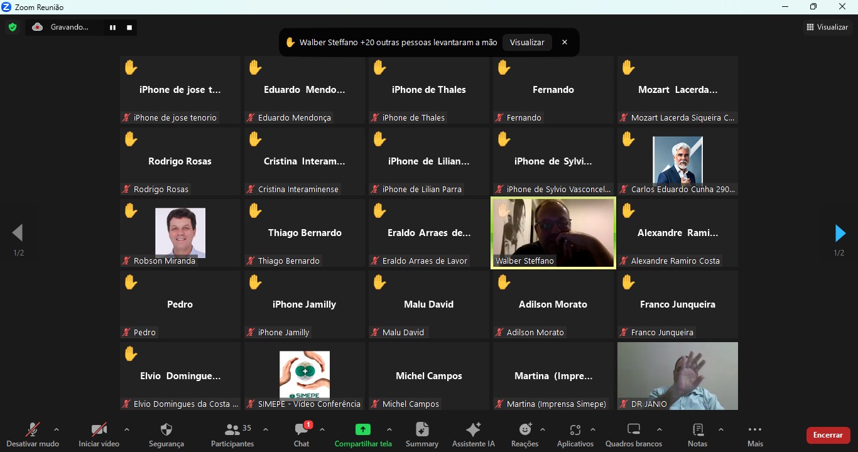The image size is (858, 452).
Task: Pause the meeting recording
Action: coord(113,28)
